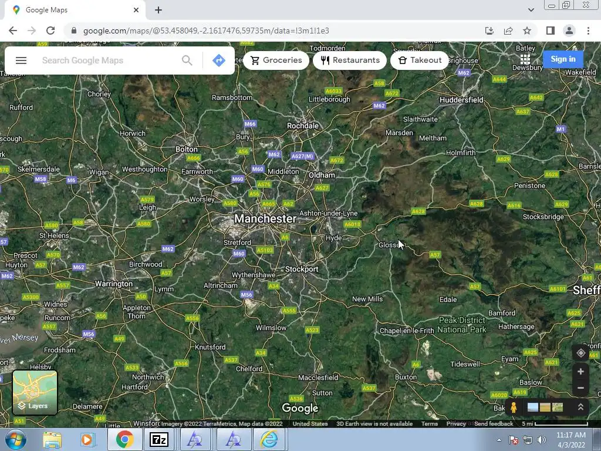
Task: Click the Oldham label on map
Action: tap(322, 175)
